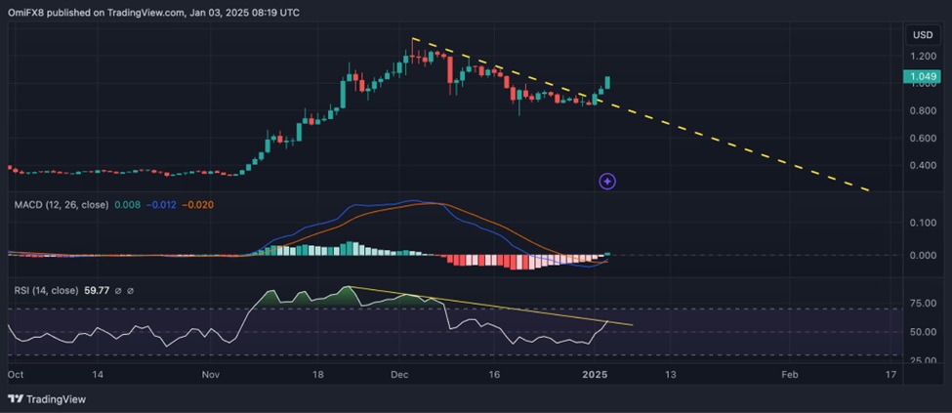This screenshot has height=413, width=952.
Task: Click first null-value symbol beside RSI 59.77
Action: 117,291
